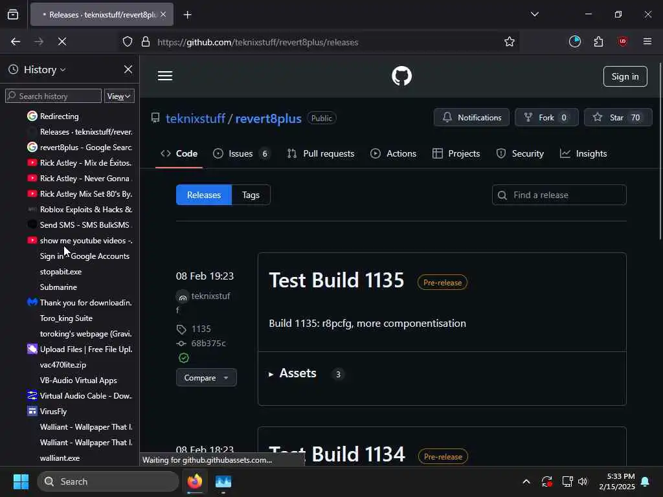This screenshot has height=497, width=663.
Task: Open commit 68b375c link
Action: (x=208, y=343)
